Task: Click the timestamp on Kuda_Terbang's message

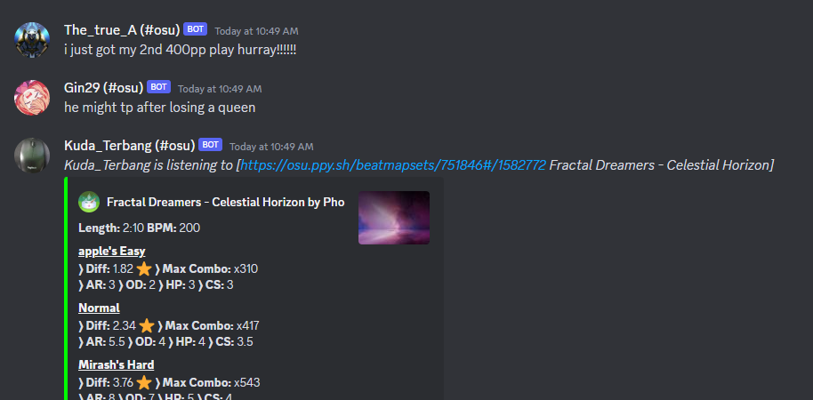Action: point(271,147)
